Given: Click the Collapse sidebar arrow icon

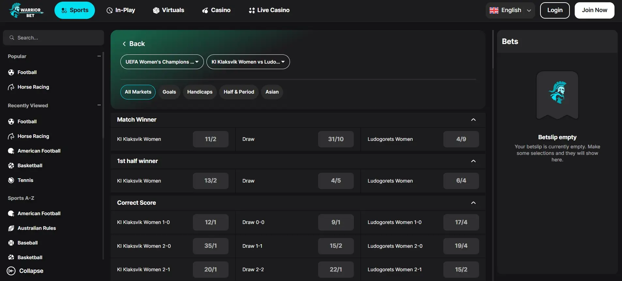Looking at the screenshot, I should 11,271.
